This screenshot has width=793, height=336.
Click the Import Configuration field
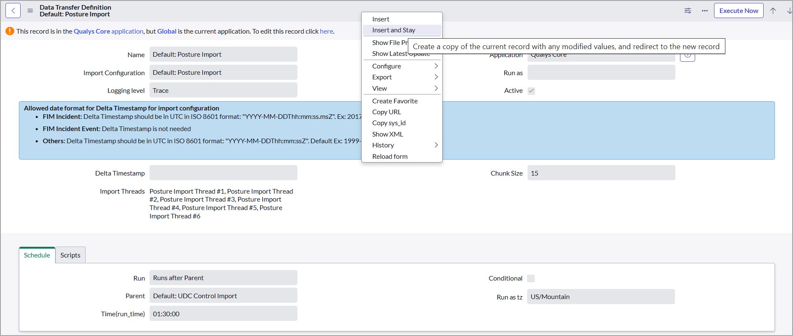pos(223,72)
